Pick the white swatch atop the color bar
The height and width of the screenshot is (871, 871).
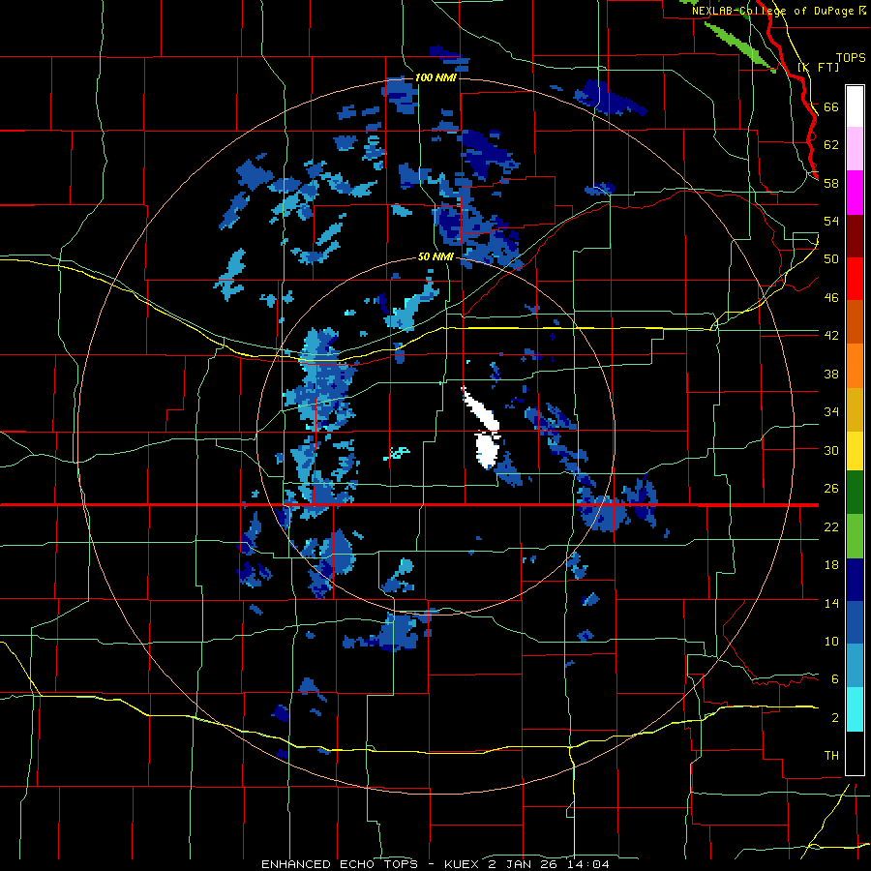pos(855,106)
